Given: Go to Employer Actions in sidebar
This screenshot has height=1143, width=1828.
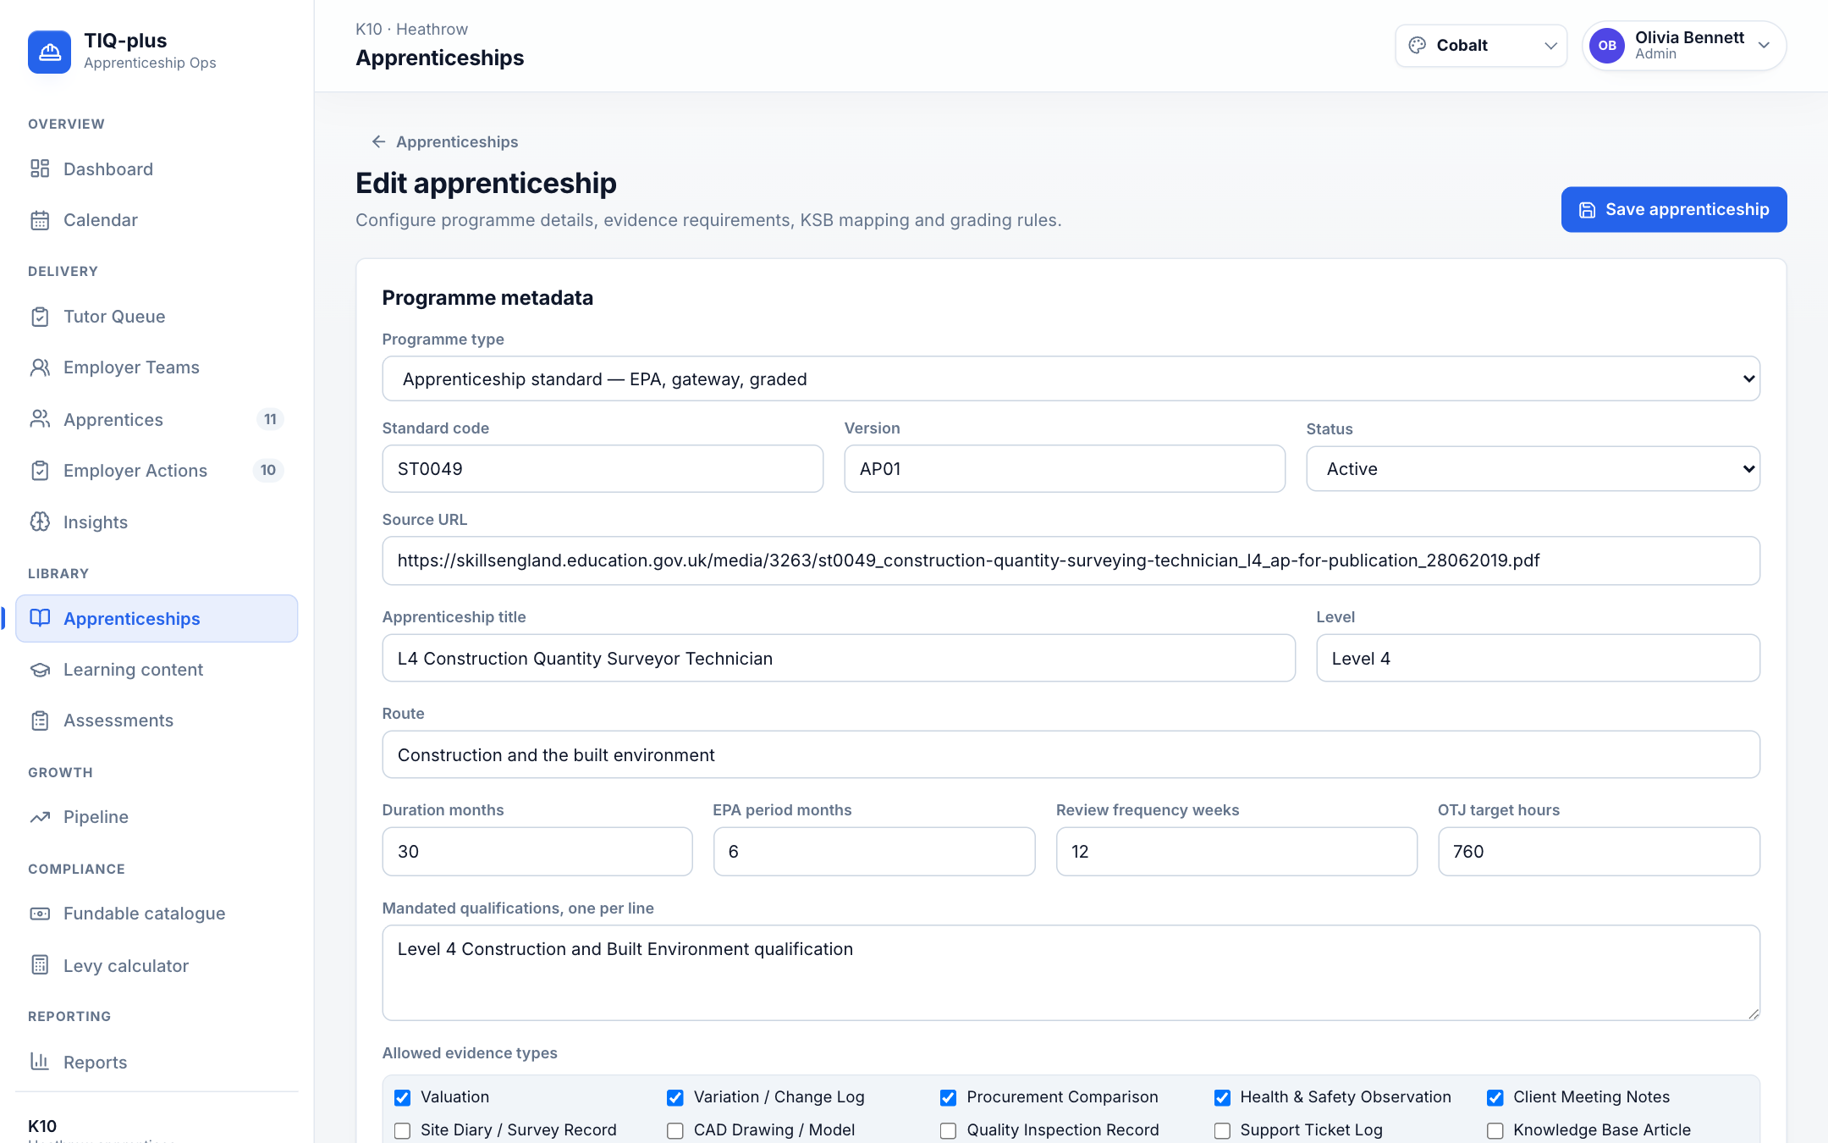Looking at the screenshot, I should click(157, 471).
